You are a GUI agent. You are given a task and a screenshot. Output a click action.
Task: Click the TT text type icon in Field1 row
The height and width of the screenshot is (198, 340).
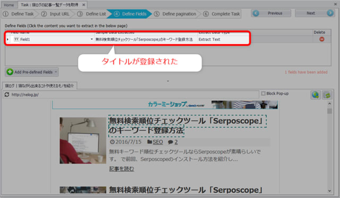tap(16, 39)
